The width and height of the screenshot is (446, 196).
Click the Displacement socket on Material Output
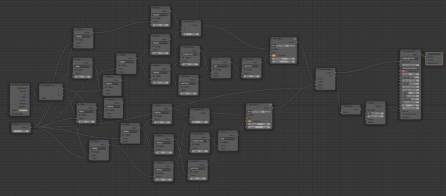426,63
